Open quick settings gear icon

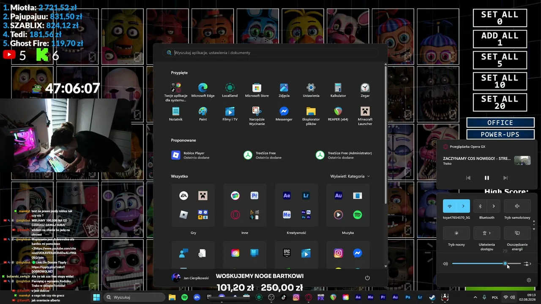tap(529, 280)
